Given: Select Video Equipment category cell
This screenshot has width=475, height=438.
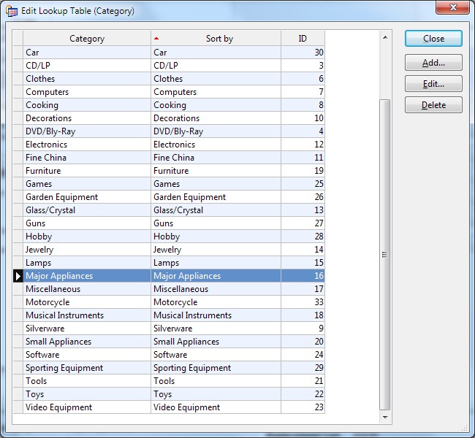Looking at the screenshot, I should (87, 407).
